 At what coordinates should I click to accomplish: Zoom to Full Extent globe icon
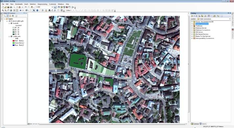click(11, 10)
